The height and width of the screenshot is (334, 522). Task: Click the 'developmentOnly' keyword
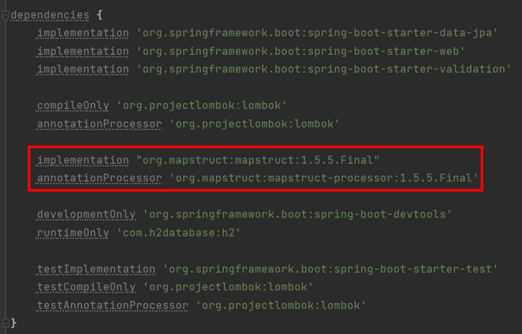86,215
